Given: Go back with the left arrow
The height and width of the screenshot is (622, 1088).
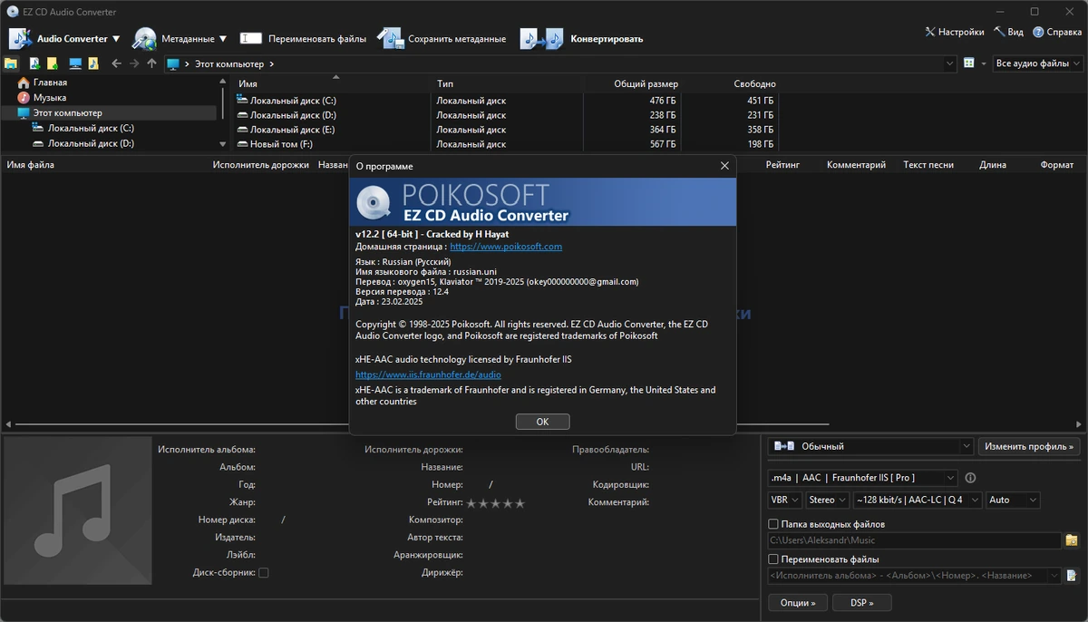Looking at the screenshot, I should (x=116, y=63).
